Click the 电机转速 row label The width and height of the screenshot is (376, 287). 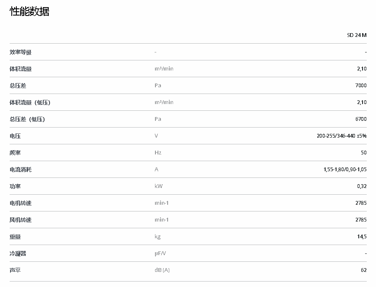(x=21, y=203)
